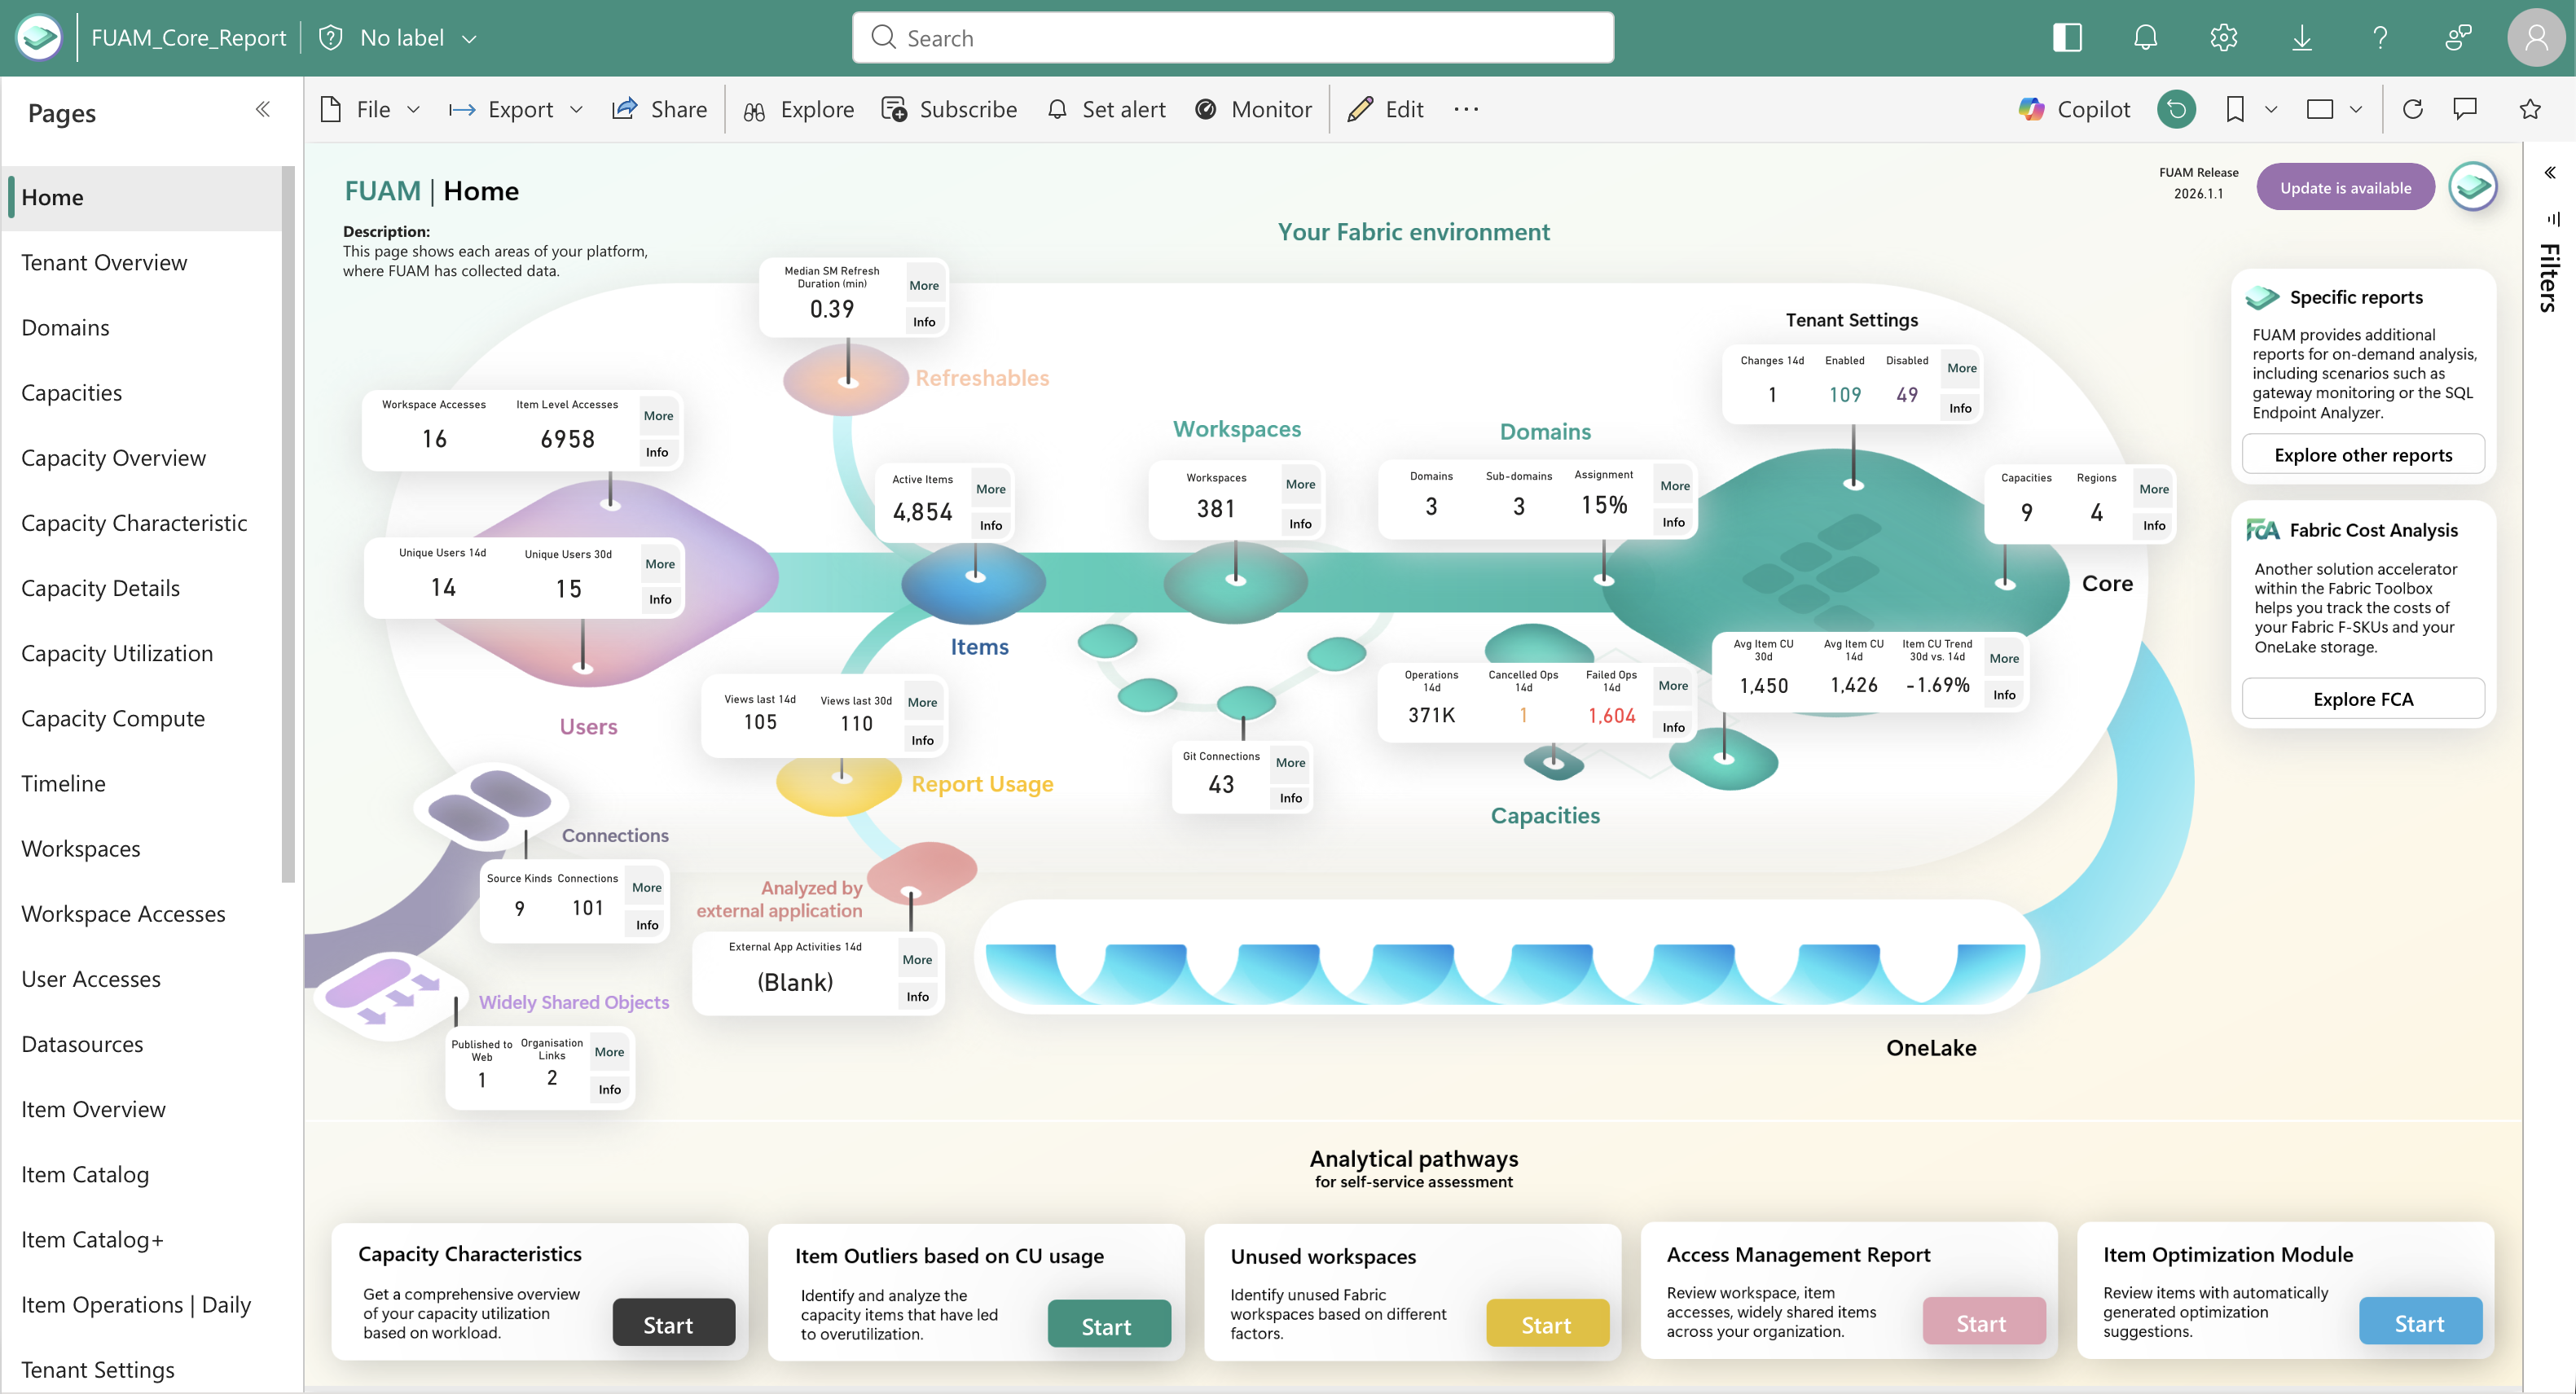Screen dimensions: 2576x1394
Task: Click Info on the Git Connections card
Action: pyautogui.click(x=1290, y=799)
